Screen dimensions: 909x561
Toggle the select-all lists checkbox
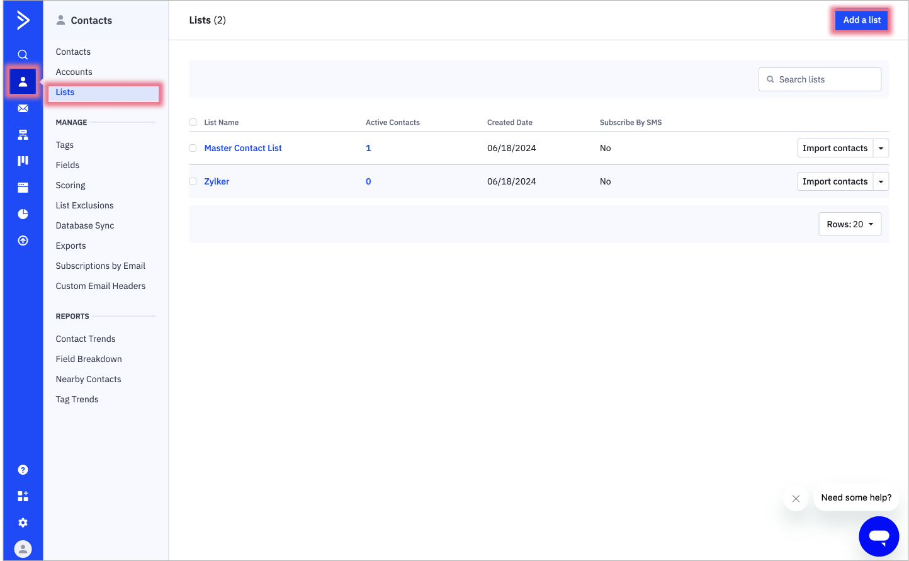(193, 122)
